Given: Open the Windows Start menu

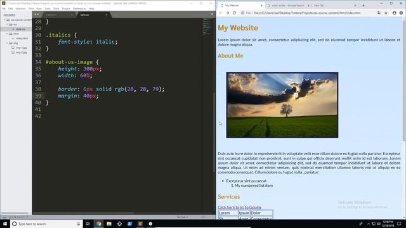Looking at the screenshot, I should (x=5, y=224).
